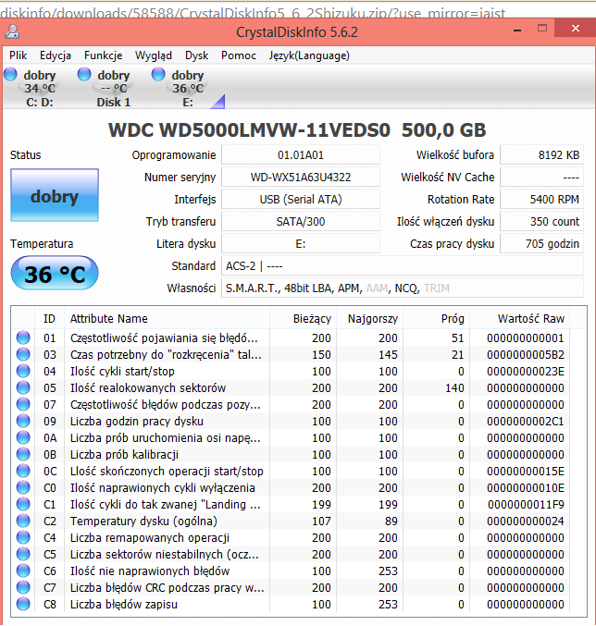Click the Attribute Name column header
The width and height of the screenshot is (596, 626).
pos(167,318)
